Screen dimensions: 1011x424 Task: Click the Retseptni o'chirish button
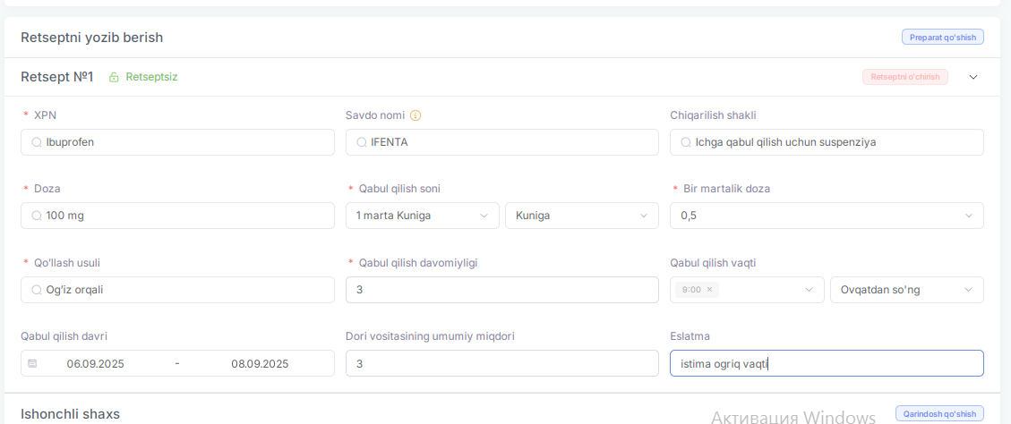[x=904, y=77]
